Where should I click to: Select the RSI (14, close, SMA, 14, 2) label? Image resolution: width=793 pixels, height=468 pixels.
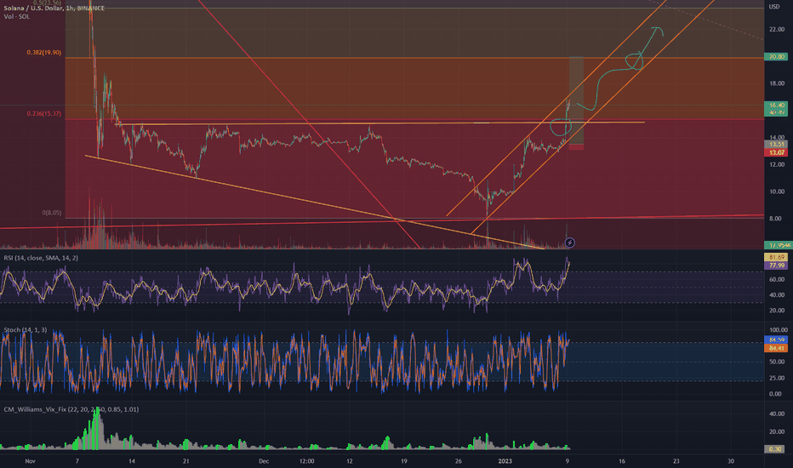(41, 258)
